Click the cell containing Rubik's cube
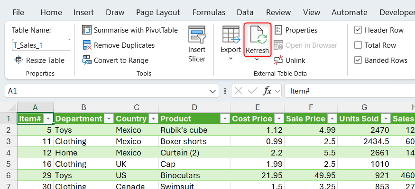415x189 pixels. [194, 130]
